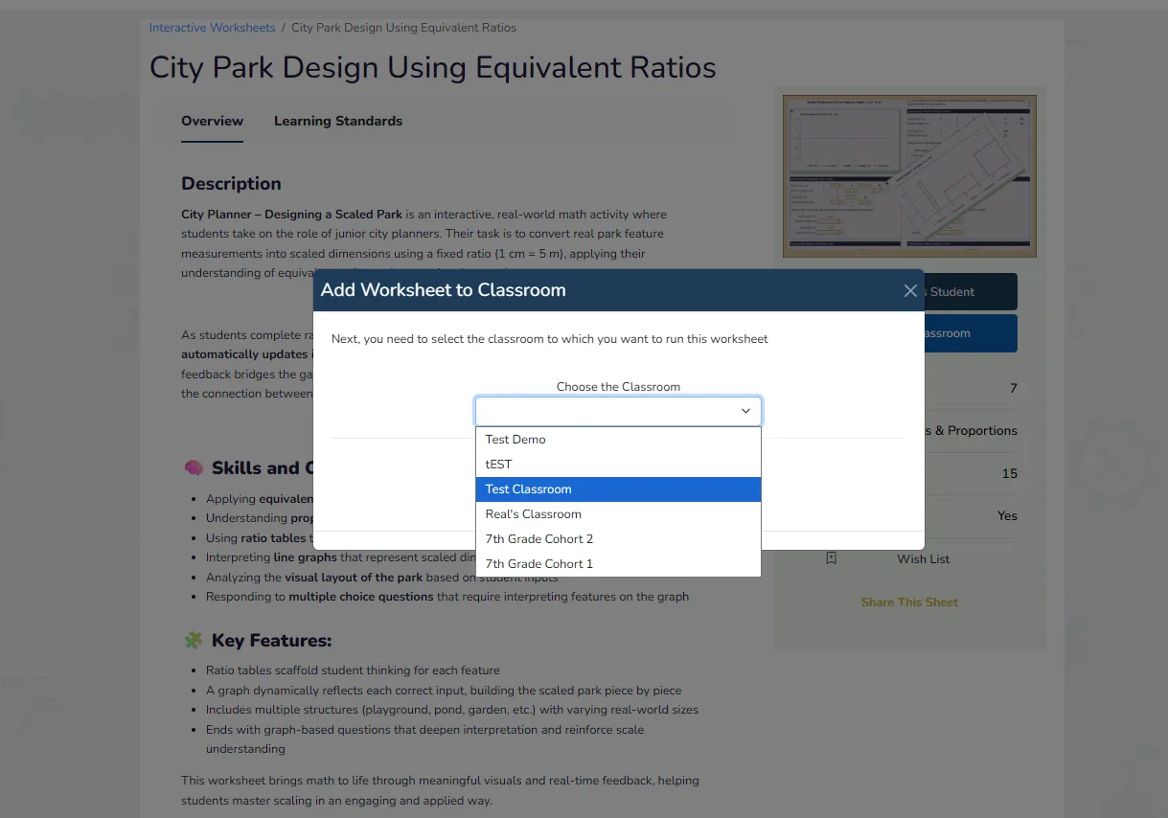
Task: Click the Wish List bookmark icon
Action: pos(831,558)
